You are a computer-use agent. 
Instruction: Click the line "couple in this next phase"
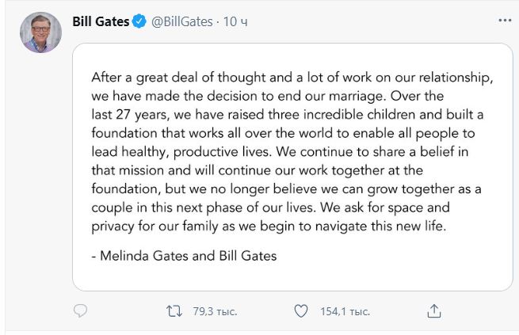point(270,207)
